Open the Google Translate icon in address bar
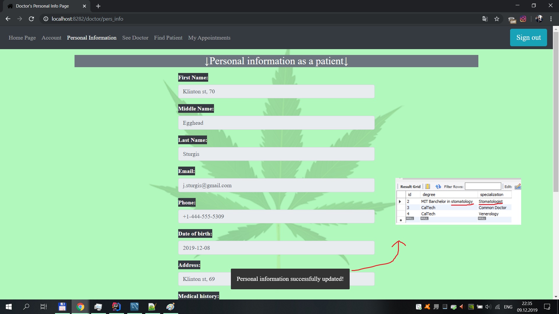This screenshot has height=314, width=559. [485, 19]
